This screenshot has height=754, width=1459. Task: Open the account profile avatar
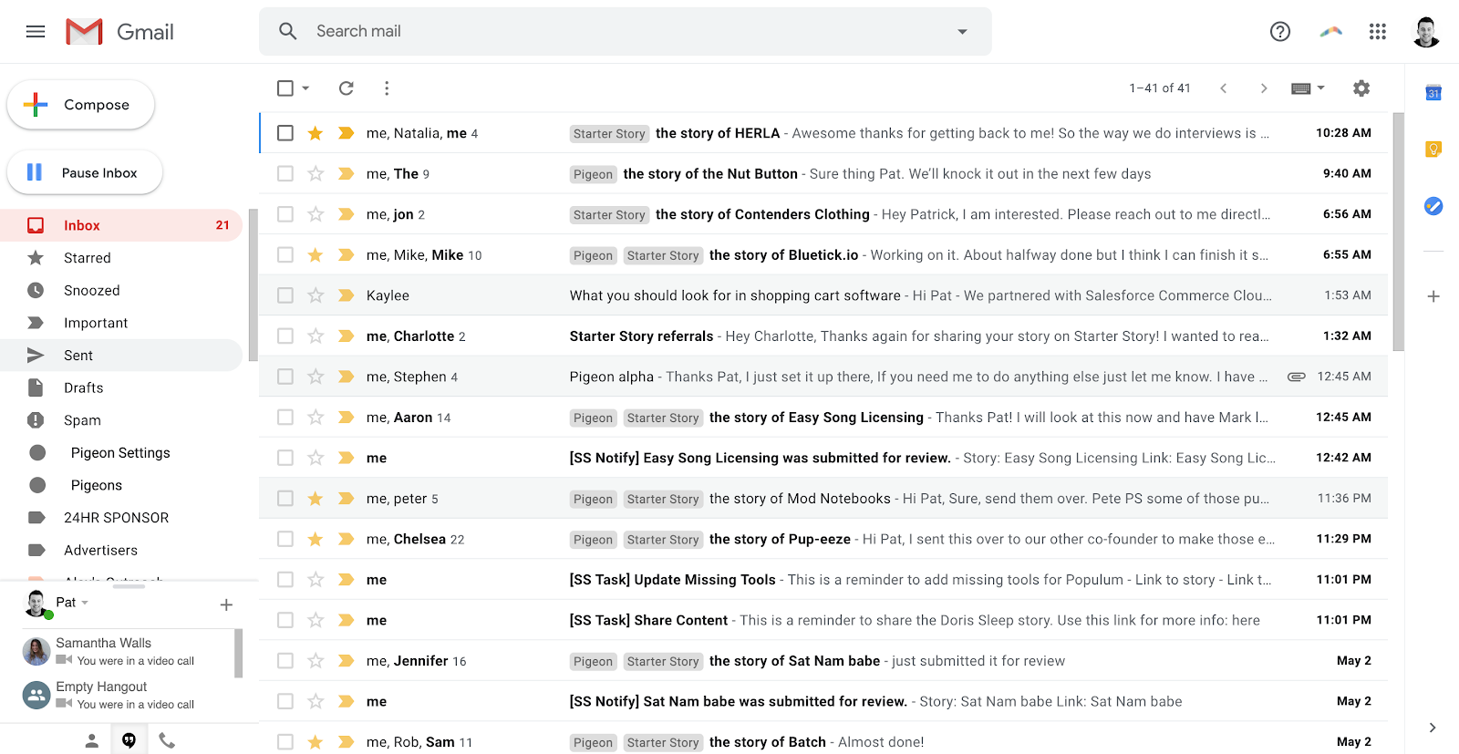(1425, 32)
